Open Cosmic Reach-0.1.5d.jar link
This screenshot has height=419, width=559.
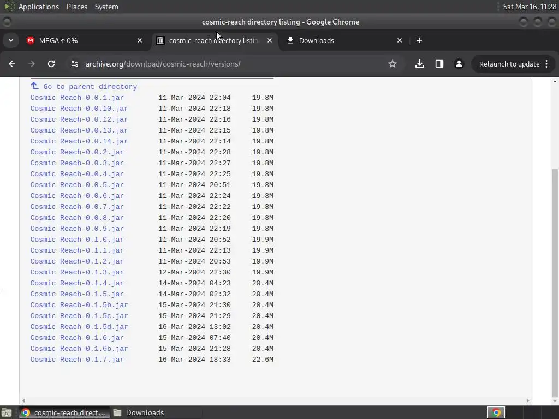pos(79,327)
